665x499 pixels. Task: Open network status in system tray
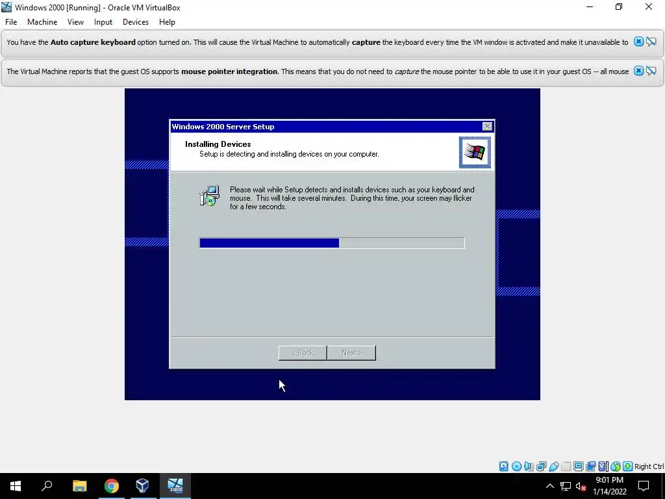click(566, 486)
